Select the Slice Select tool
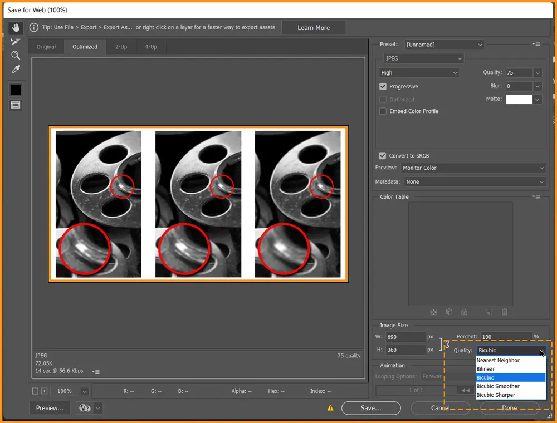The image size is (557, 423). click(x=16, y=41)
